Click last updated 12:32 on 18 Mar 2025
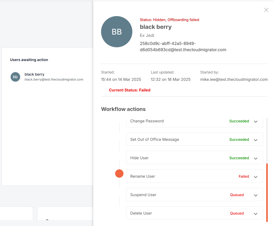 tap(171, 79)
